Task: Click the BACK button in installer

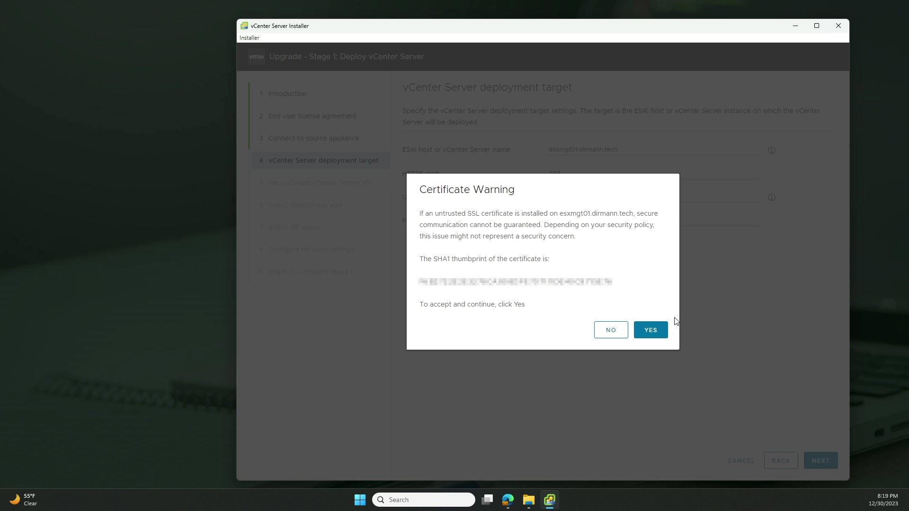Action: (x=781, y=460)
